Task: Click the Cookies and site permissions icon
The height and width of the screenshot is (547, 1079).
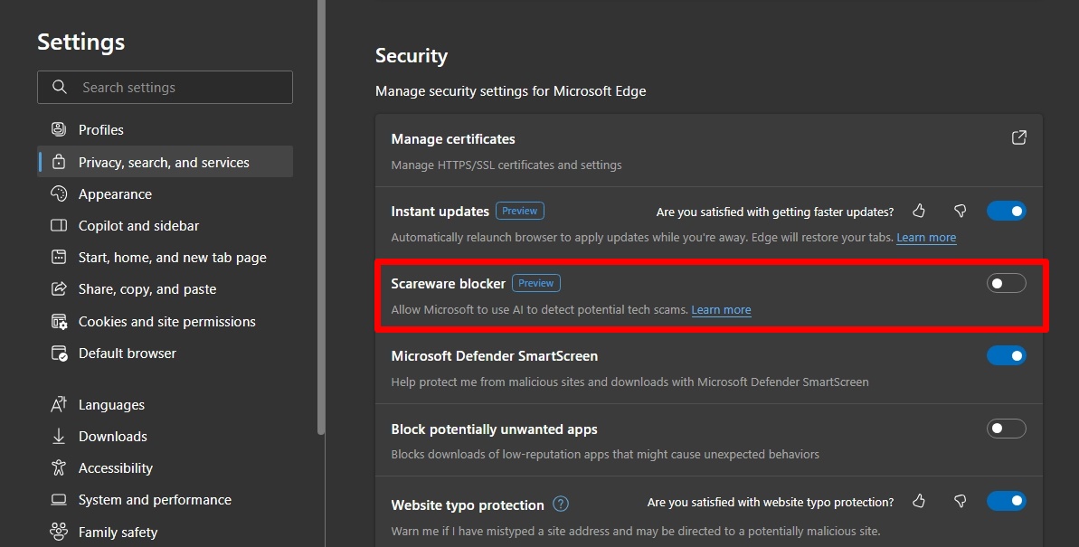Action: (x=59, y=321)
